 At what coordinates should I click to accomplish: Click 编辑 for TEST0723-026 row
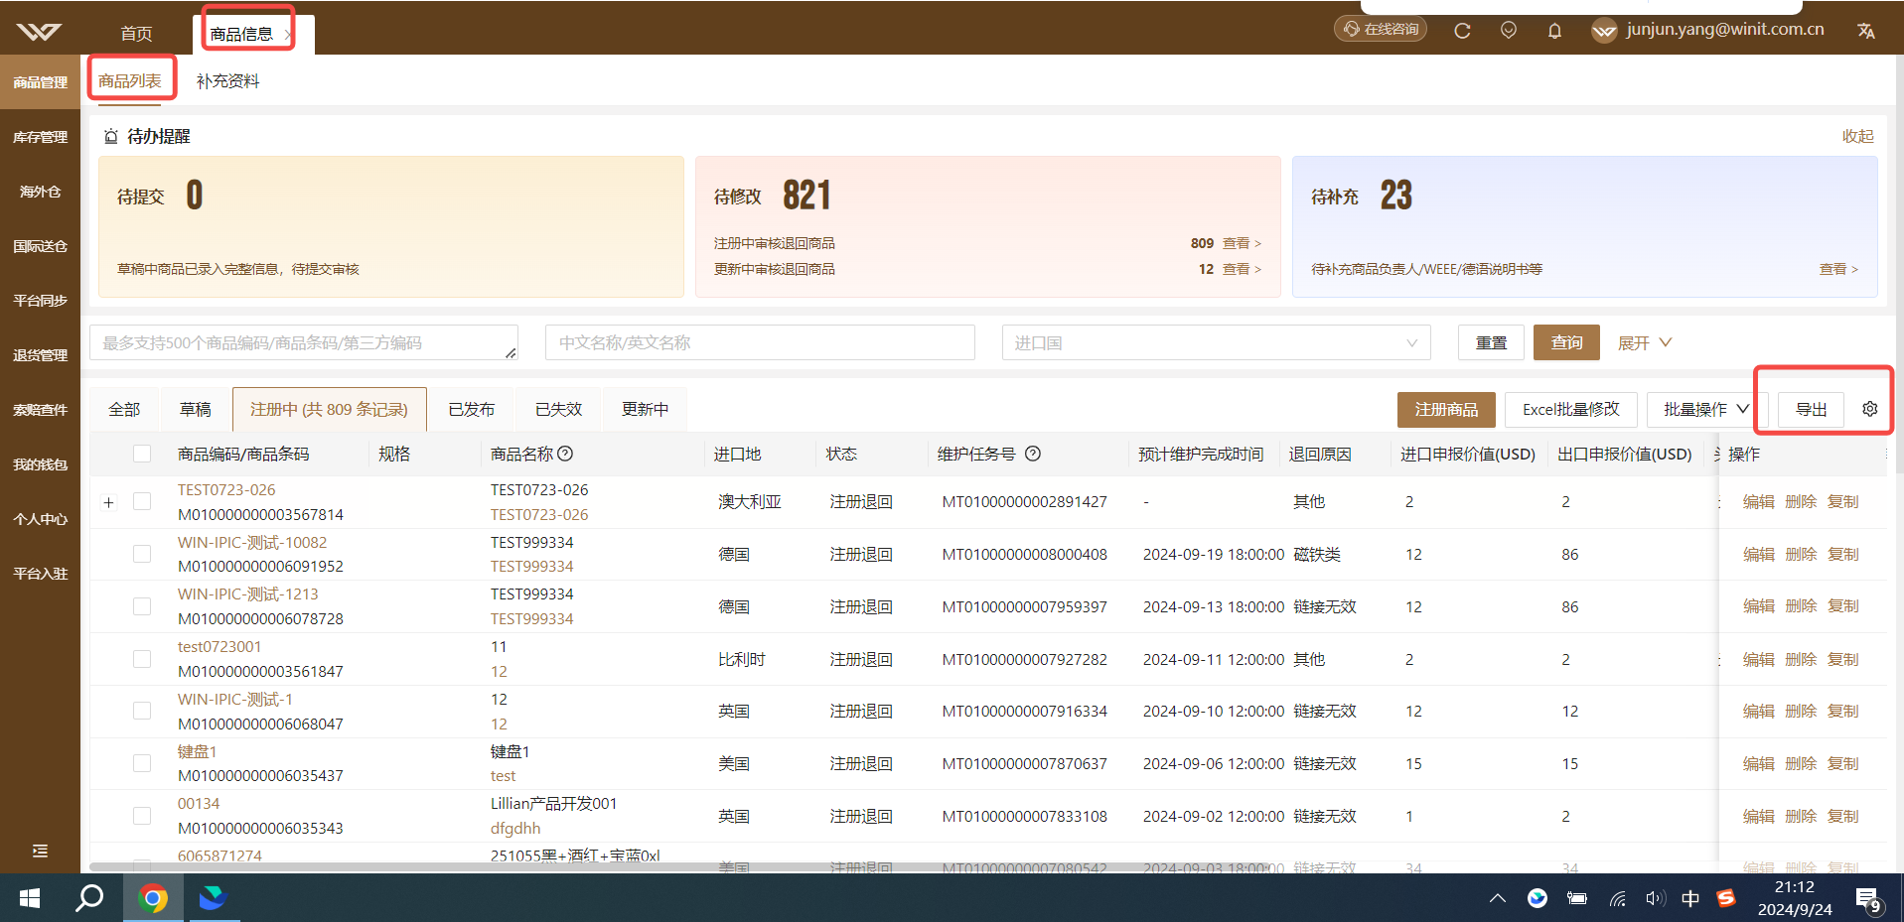pos(1758,501)
